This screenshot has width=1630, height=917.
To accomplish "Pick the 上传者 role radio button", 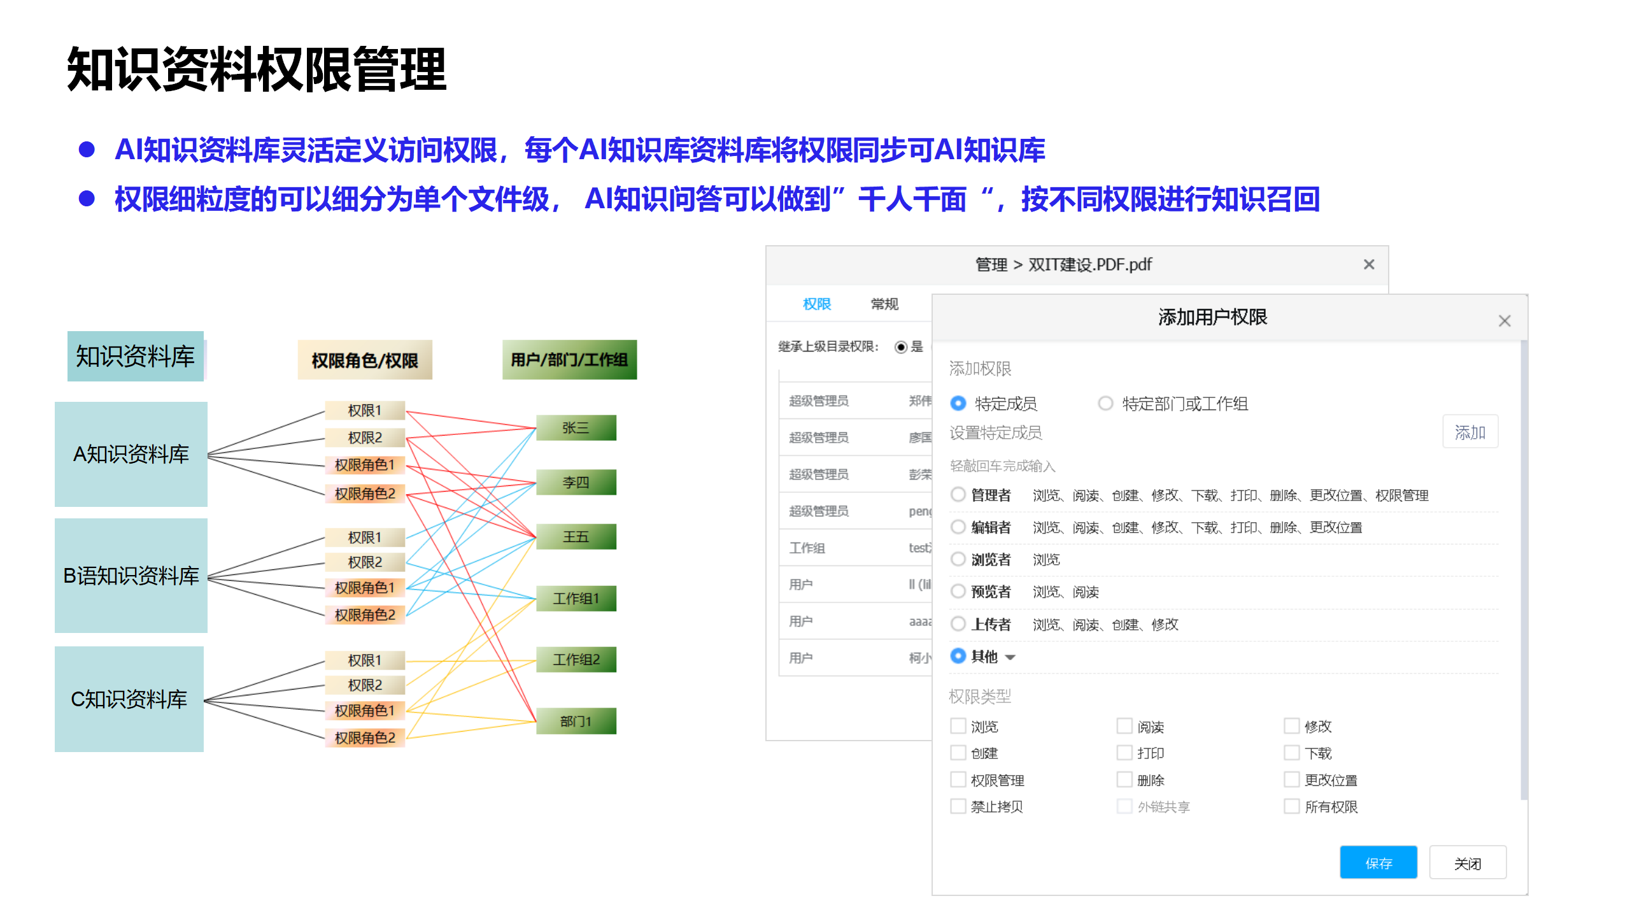I will tap(958, 624).
